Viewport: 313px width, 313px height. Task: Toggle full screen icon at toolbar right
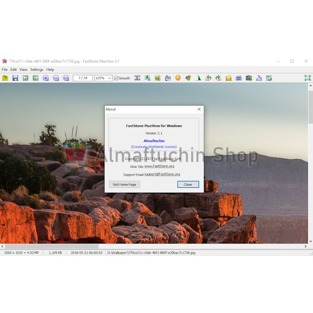[x=308, y=78]
